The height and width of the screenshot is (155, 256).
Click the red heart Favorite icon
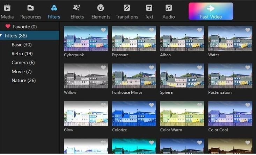[x=8, y=26]
